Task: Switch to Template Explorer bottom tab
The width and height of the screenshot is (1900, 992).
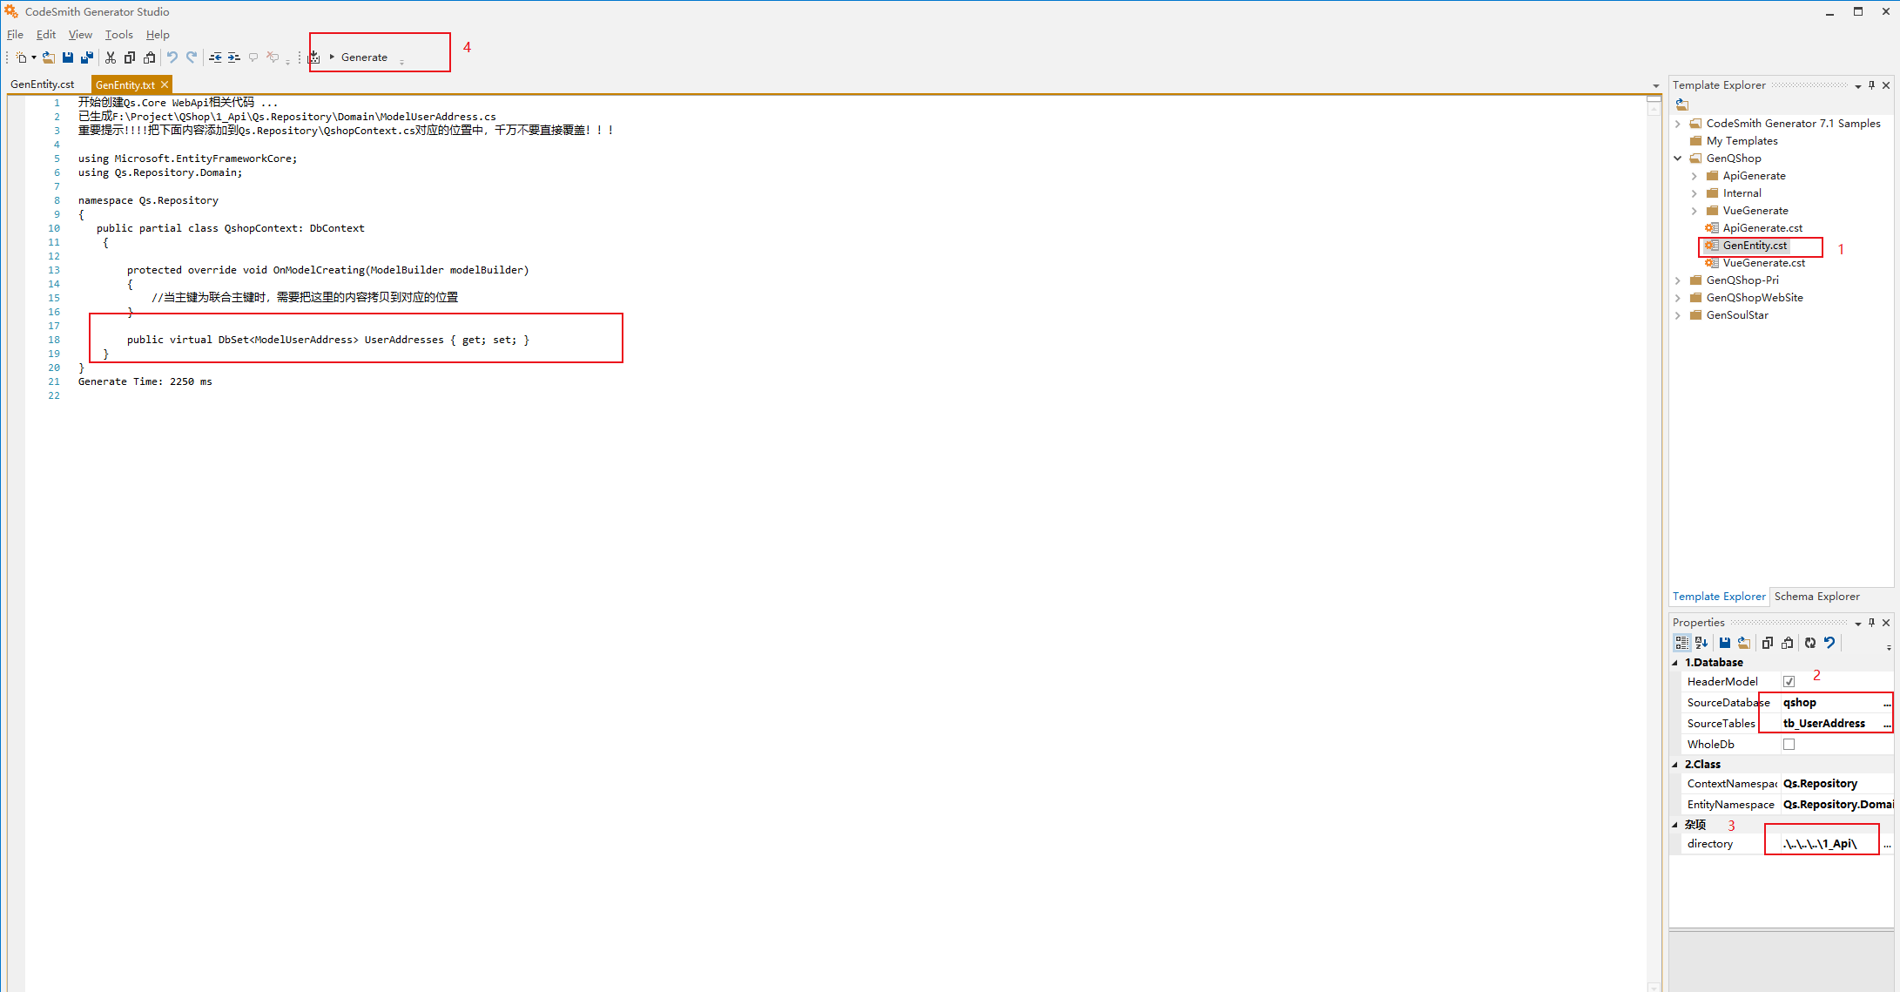Action: pos(1718,597)
